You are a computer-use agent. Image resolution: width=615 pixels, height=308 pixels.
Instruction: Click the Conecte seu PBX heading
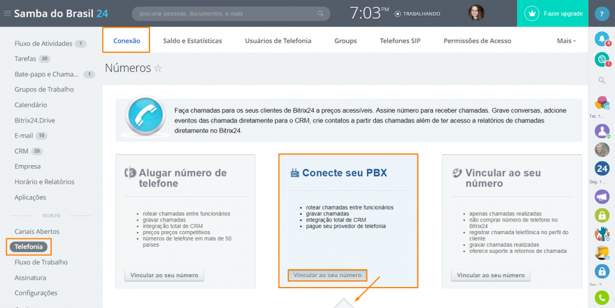point(344,173)
